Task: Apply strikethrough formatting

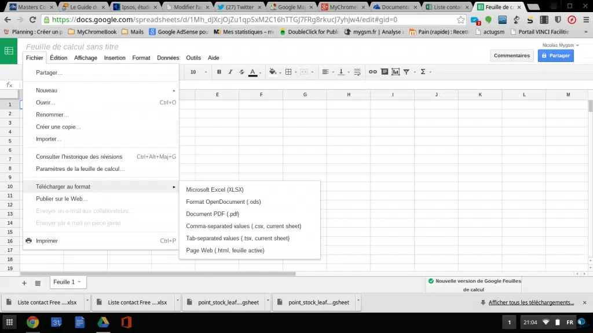Action: 241,72
